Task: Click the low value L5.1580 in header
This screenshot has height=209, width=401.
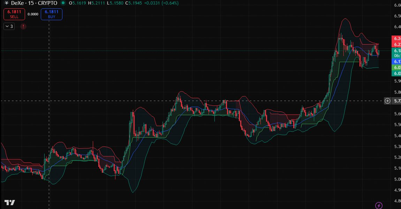Action: [115, 3]
